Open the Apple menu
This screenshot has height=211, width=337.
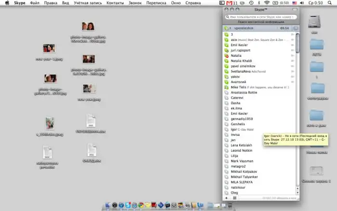(x=7, y=3)
